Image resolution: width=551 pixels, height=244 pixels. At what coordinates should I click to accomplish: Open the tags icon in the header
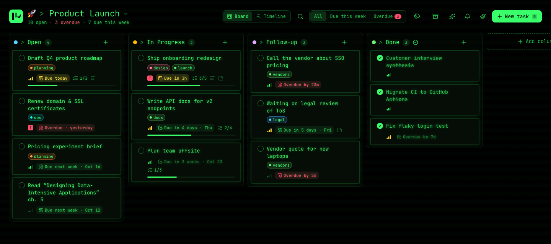tap(417, 16)
